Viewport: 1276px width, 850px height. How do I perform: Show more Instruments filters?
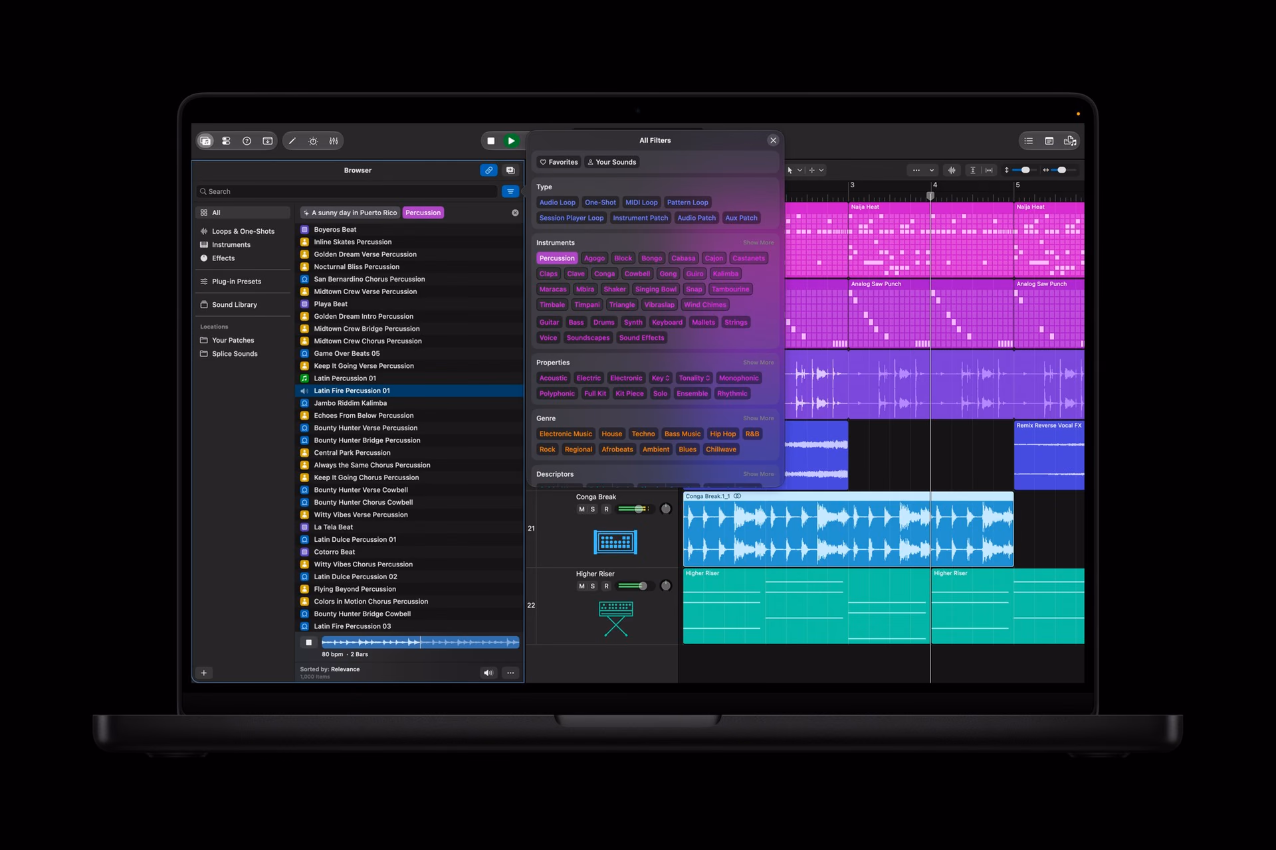pyautogui.click(x=758, y=243)
